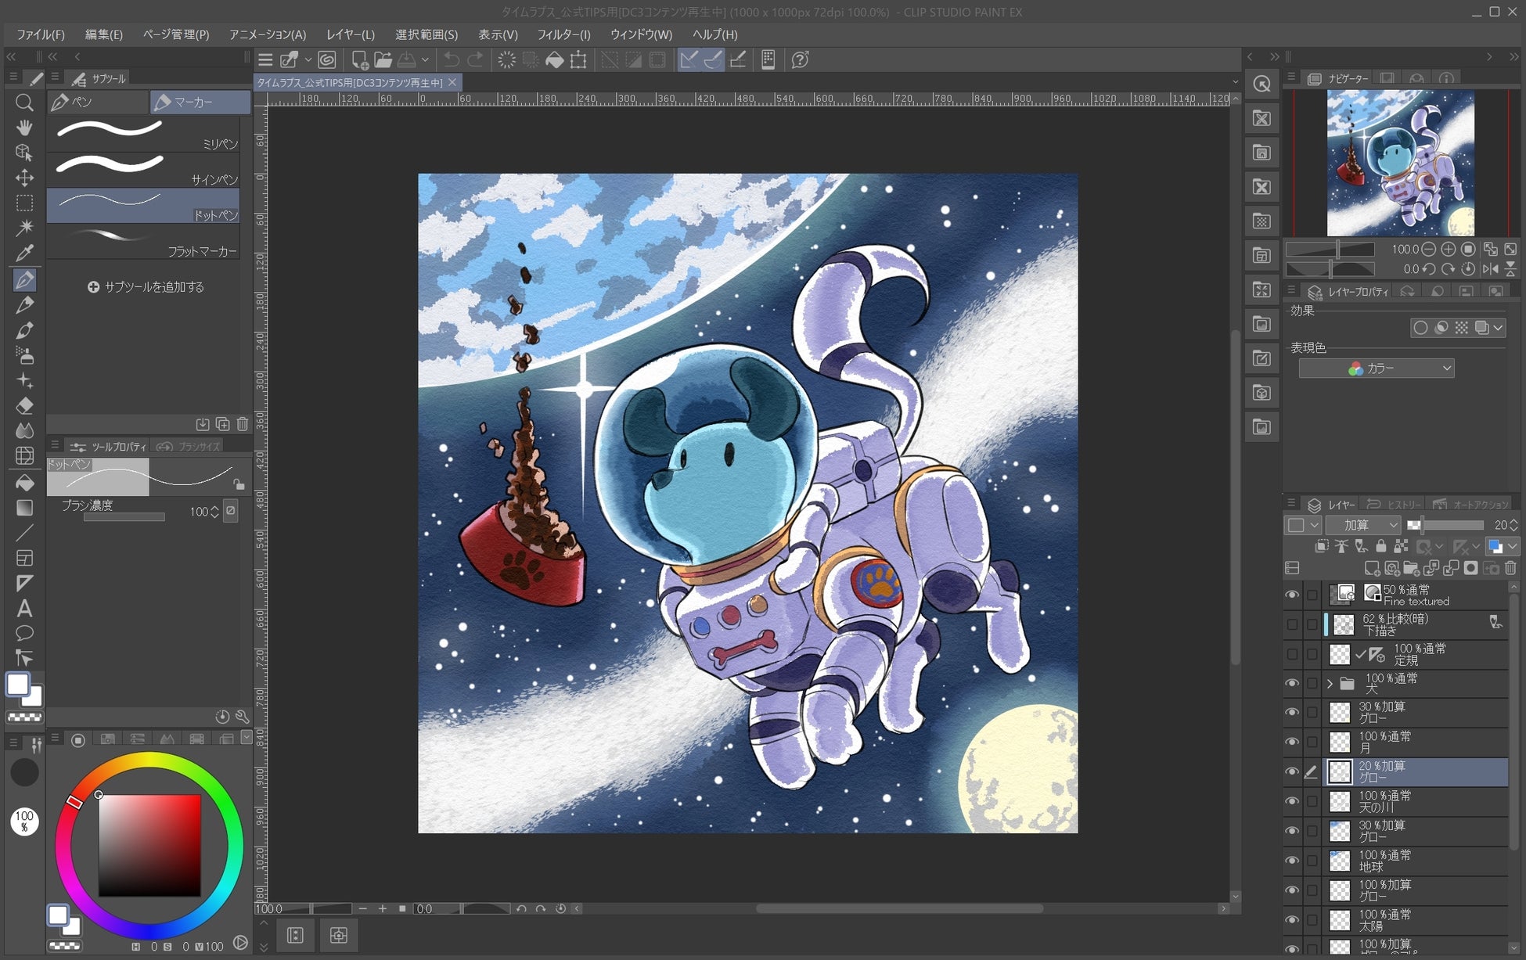
Task: Click the navigator artwork thumbnail
Action: pos(1400,163)
